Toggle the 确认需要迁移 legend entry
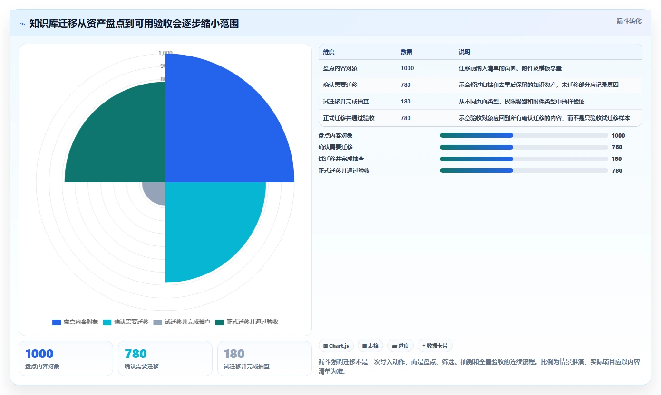This screenshot has width=661, height=395. pyautogui.click(x=126, y=322)
